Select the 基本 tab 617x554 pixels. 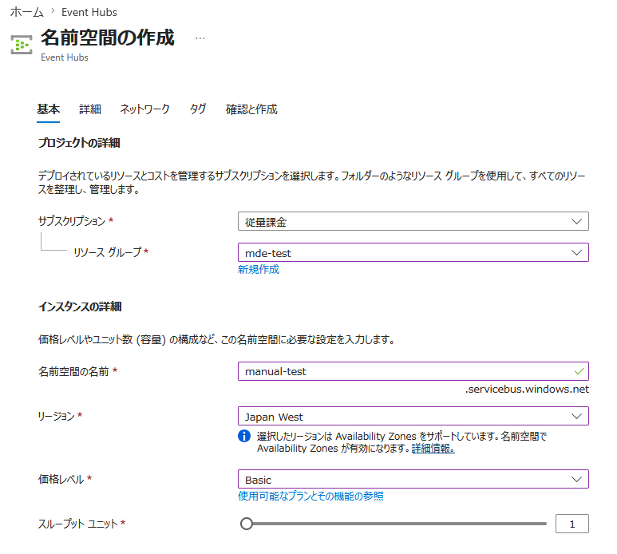coord(49,109)
